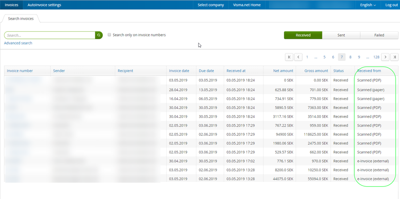Go to page 1
The width and height of the screenshot is (400, 199).
point(307,57)
